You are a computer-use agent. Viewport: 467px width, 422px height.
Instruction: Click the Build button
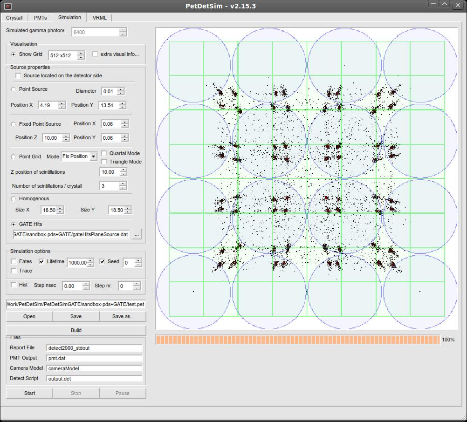76,330
